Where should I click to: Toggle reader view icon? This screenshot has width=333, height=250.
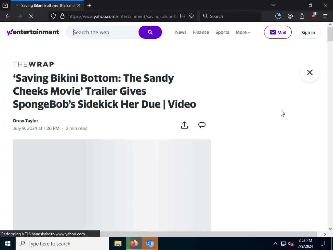coord(182,16)
